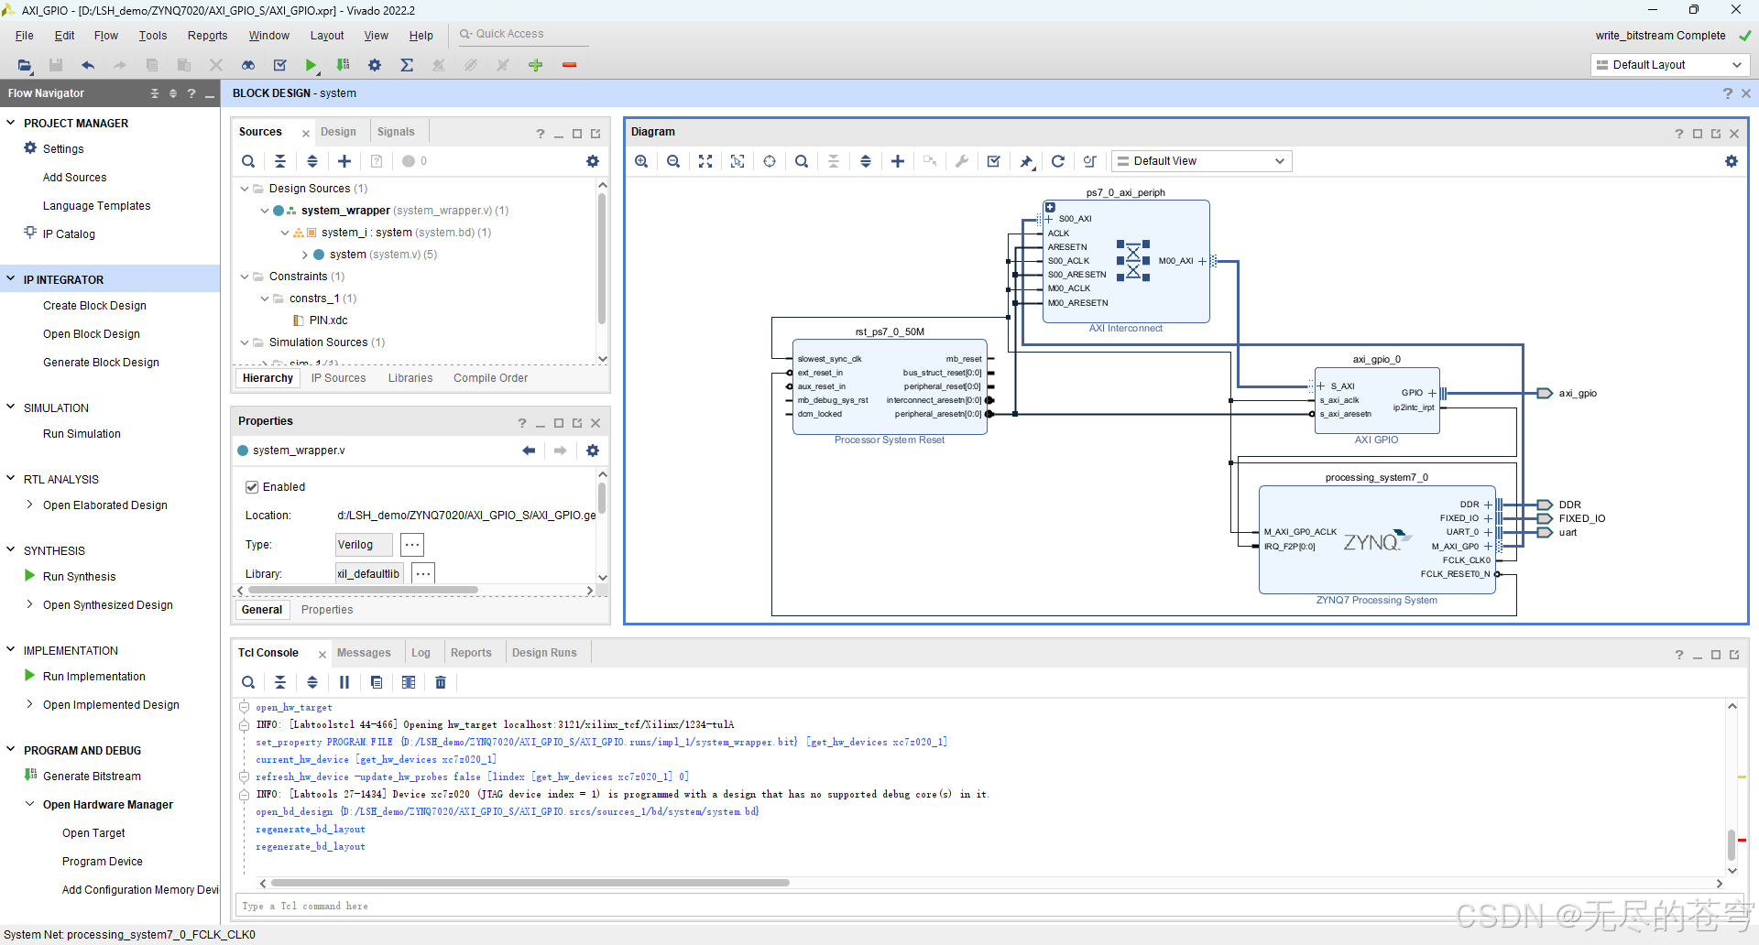The image size is (1759, 945).
Task: Click search icon in Sources panel
Action: click(x=248, y=161)
